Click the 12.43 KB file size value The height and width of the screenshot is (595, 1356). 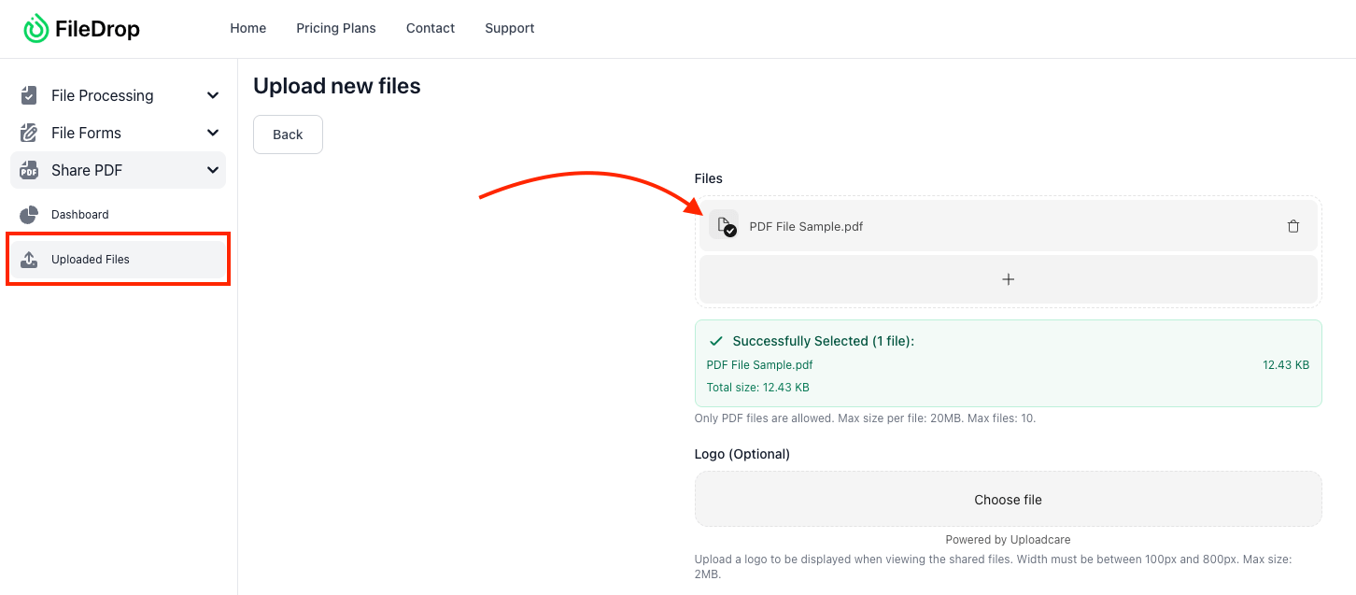(1286, 365)
